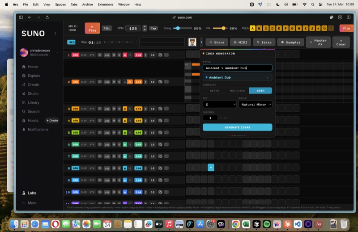Screen dimensions: 358x232
Task: Click the GENERATE IDEAS button
Action: 238,127
